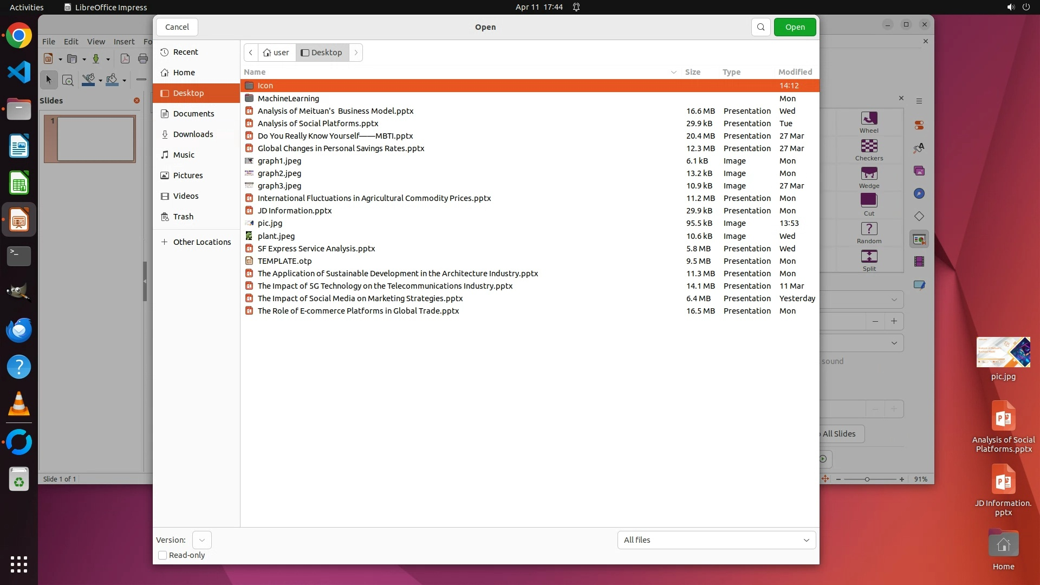The image size is (1040, 585).
Task: Click the TEMPLATE.otp file icon
Action: (x=249, y=261)
